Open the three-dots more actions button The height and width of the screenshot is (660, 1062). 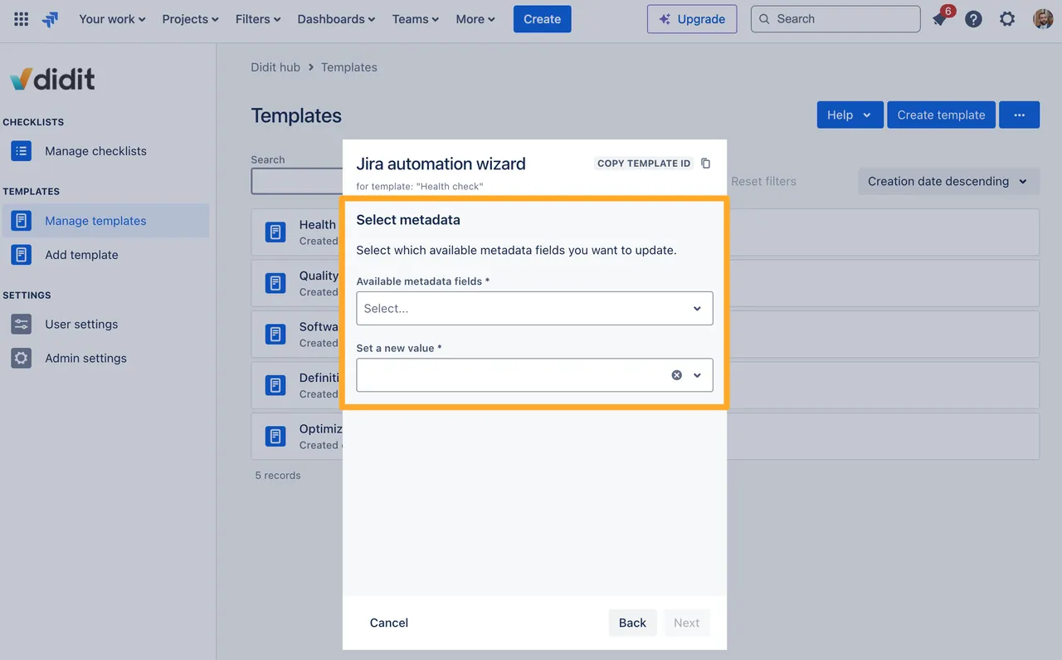tap(1019, 115)
